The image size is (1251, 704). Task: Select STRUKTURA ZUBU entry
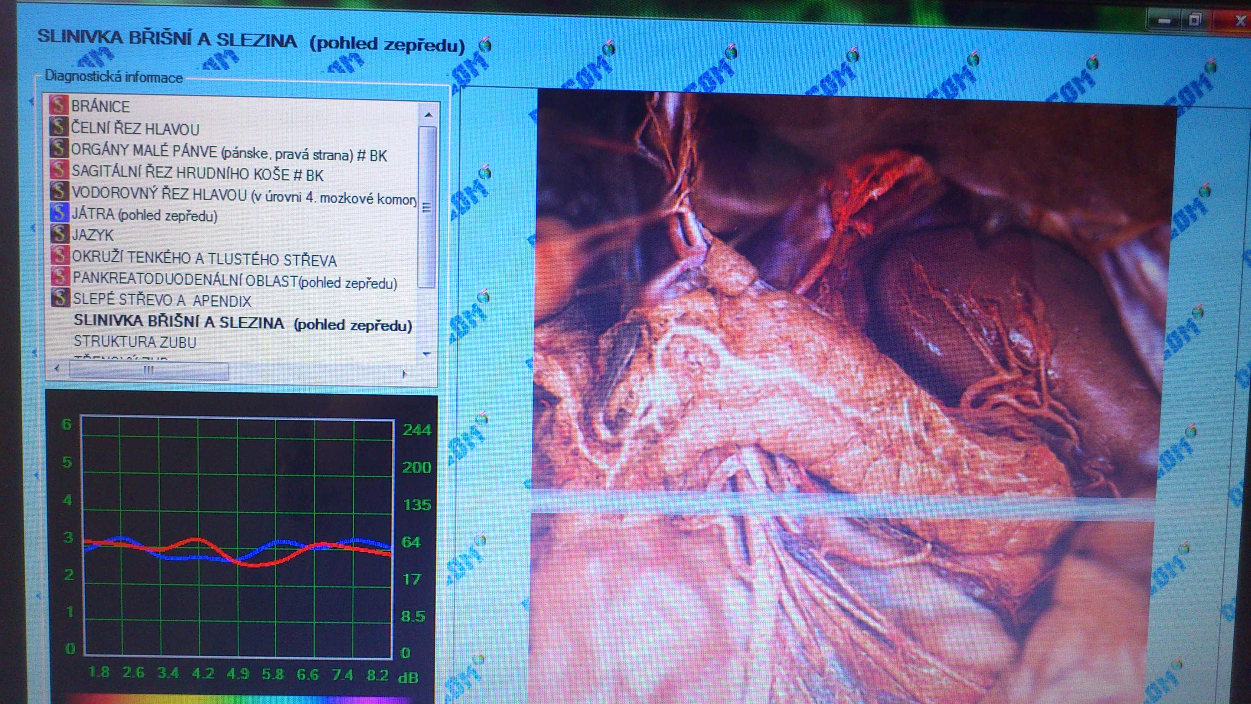coord(135,342)
